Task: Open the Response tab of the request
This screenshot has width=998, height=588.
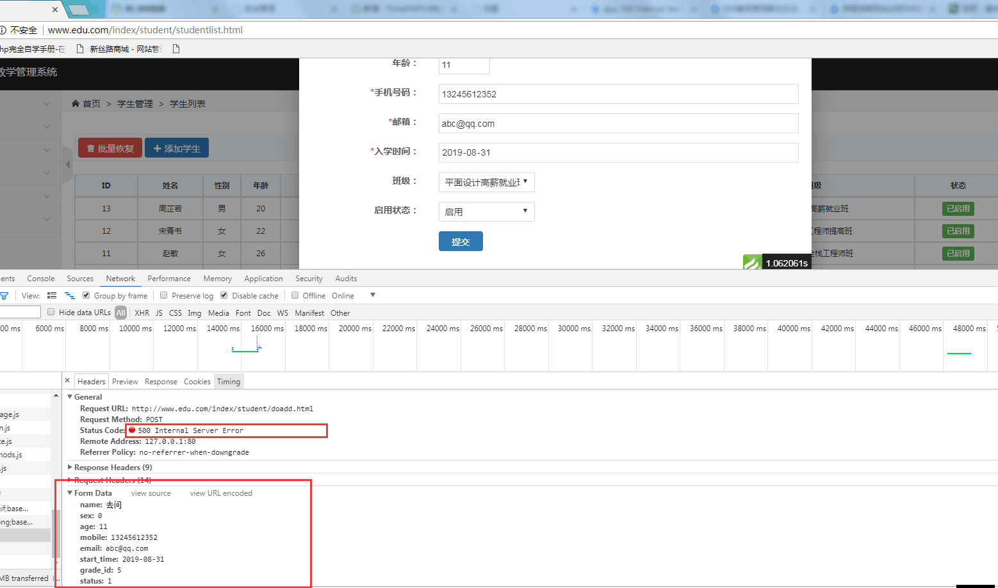Action: [x=161, y=382]
